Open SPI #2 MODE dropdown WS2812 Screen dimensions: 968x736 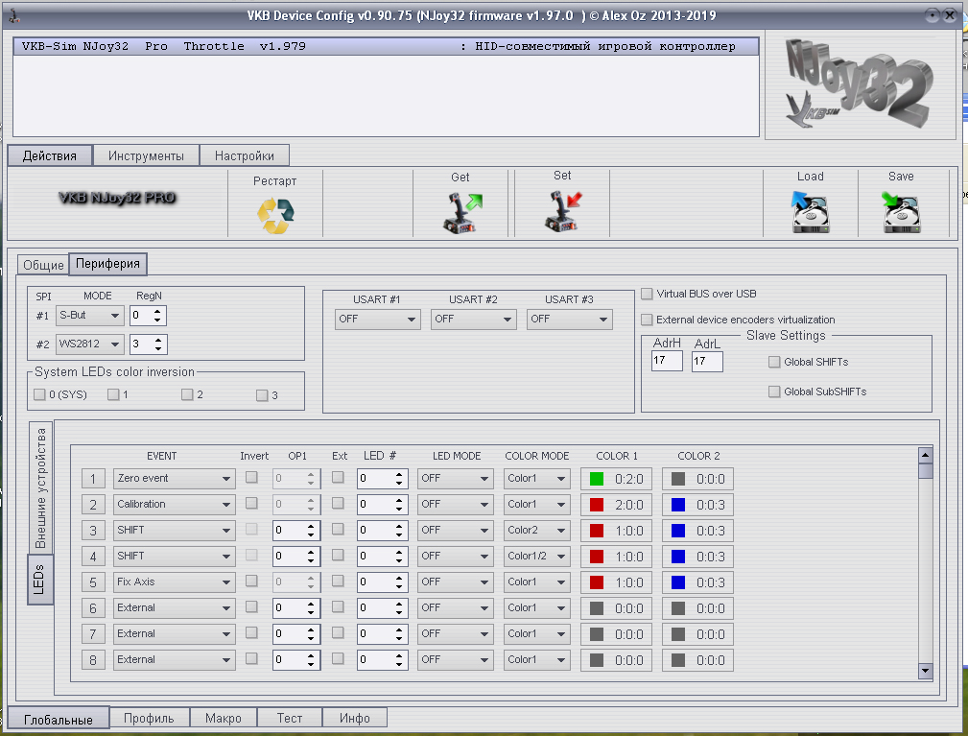click(x=90, y=344)
